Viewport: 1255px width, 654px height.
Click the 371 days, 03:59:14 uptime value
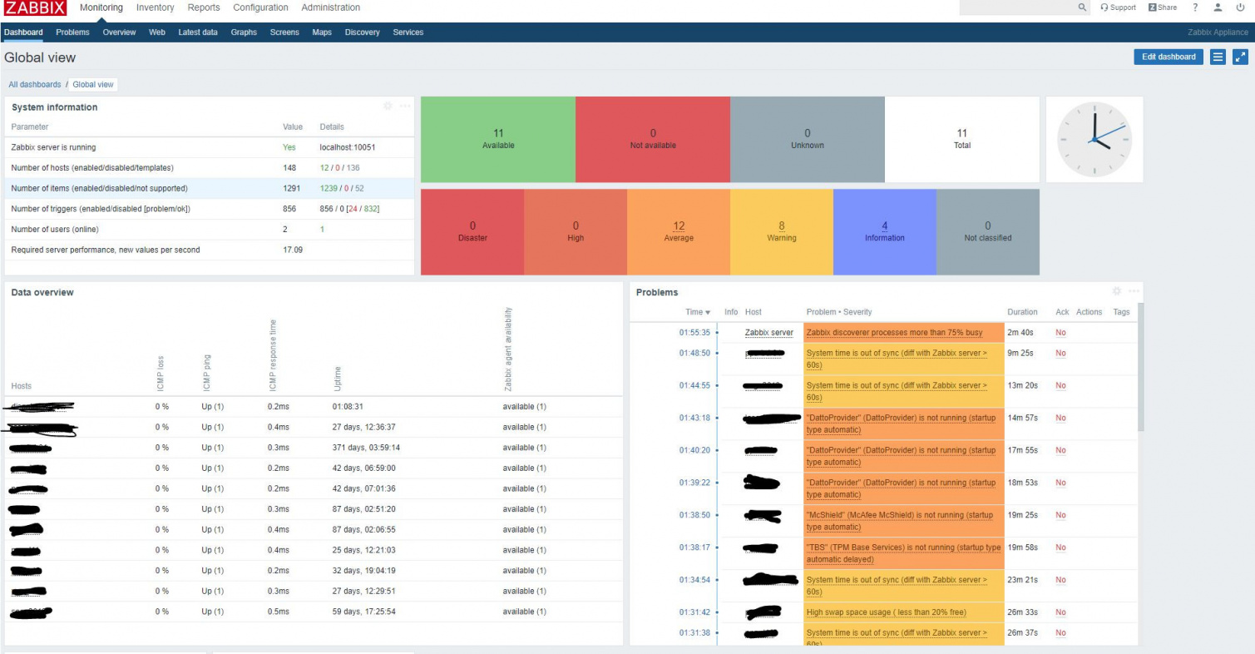[367, 448]
